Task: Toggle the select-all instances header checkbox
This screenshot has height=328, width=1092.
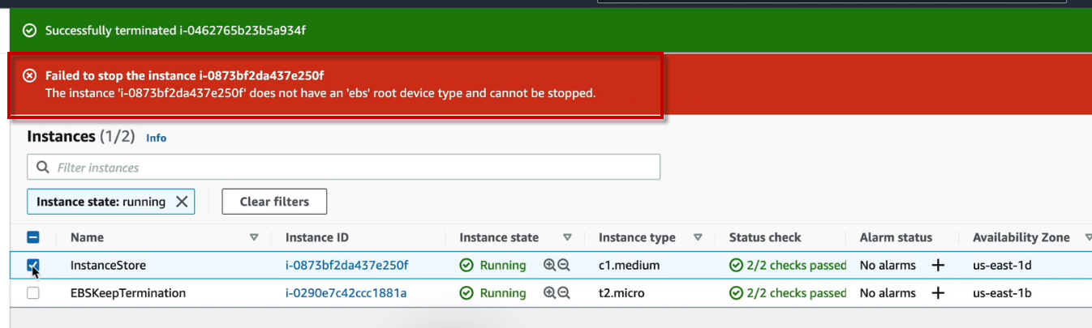Action: 33,237
